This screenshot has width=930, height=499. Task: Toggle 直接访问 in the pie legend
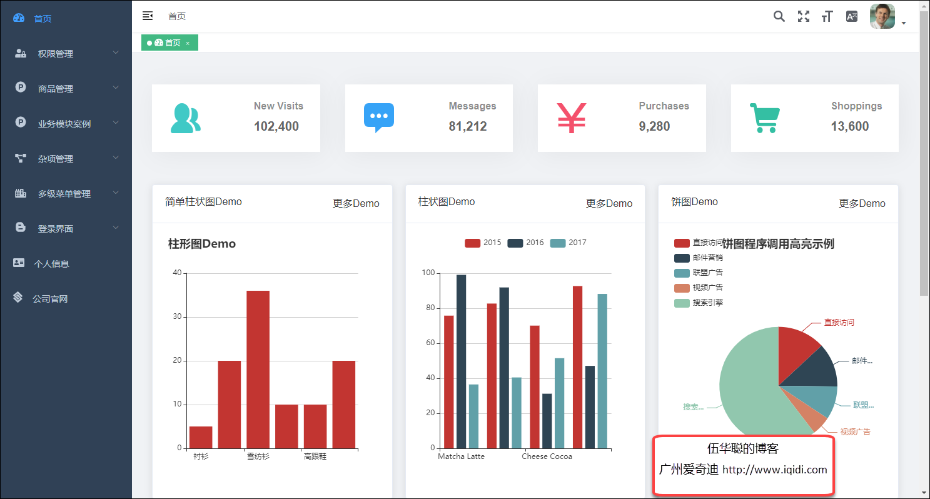coord(699,243)
